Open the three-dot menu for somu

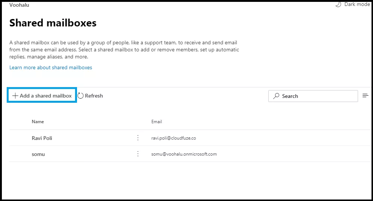[138, 154]
